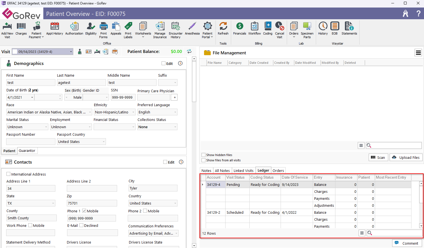Switch to the Linked Visits tab
Image resolution: width=424 pixels, height=248 pixels.
click(x=243, y=171)
